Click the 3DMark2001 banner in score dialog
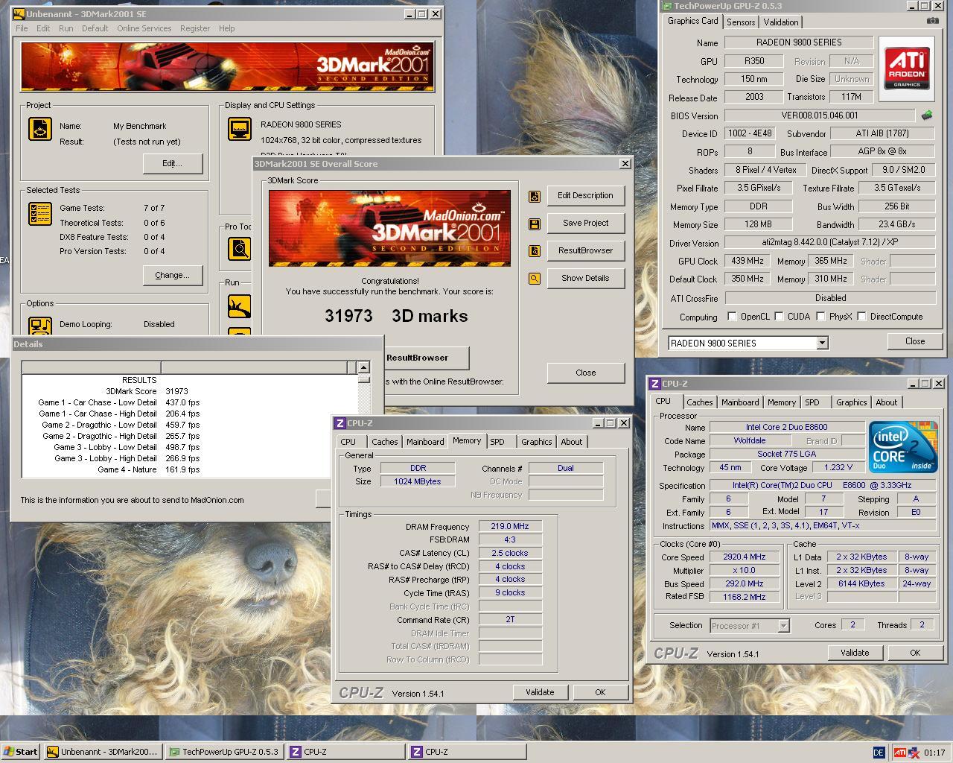Viewport: 953px width, 763px height. [389, 228]
